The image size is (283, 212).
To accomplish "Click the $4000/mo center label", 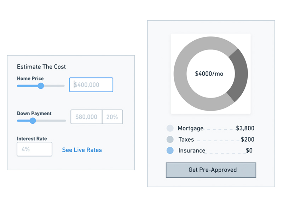I will click(209, 74).
